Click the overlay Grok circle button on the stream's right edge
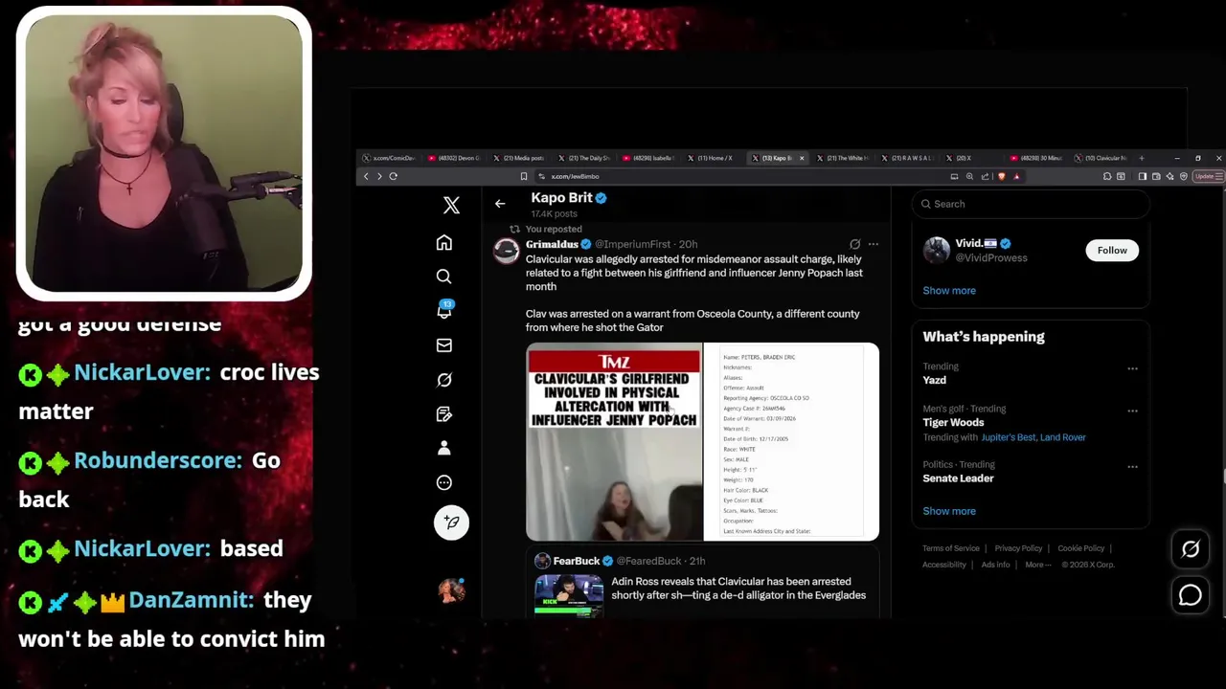This screenshot has height=689, width=1226. 1190,549
